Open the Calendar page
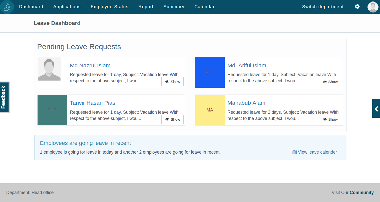This screenshot has height=202, width=380. pos(204,7)
